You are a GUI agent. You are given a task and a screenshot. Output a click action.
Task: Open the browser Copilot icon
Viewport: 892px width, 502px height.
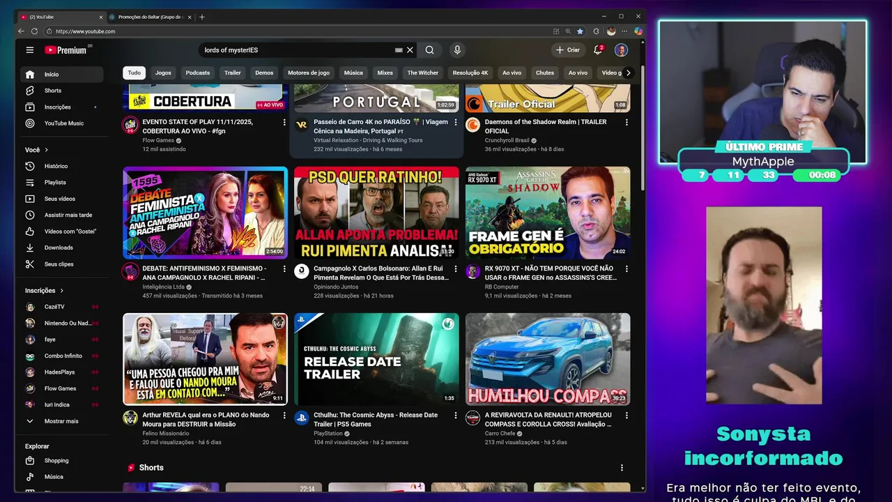[x=638, y=31]
